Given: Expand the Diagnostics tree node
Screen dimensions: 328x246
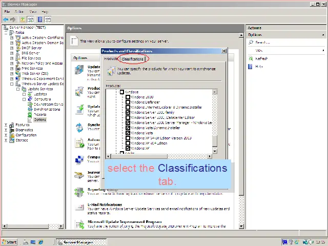Looking at the screenshot, I should tap(6, 130).
